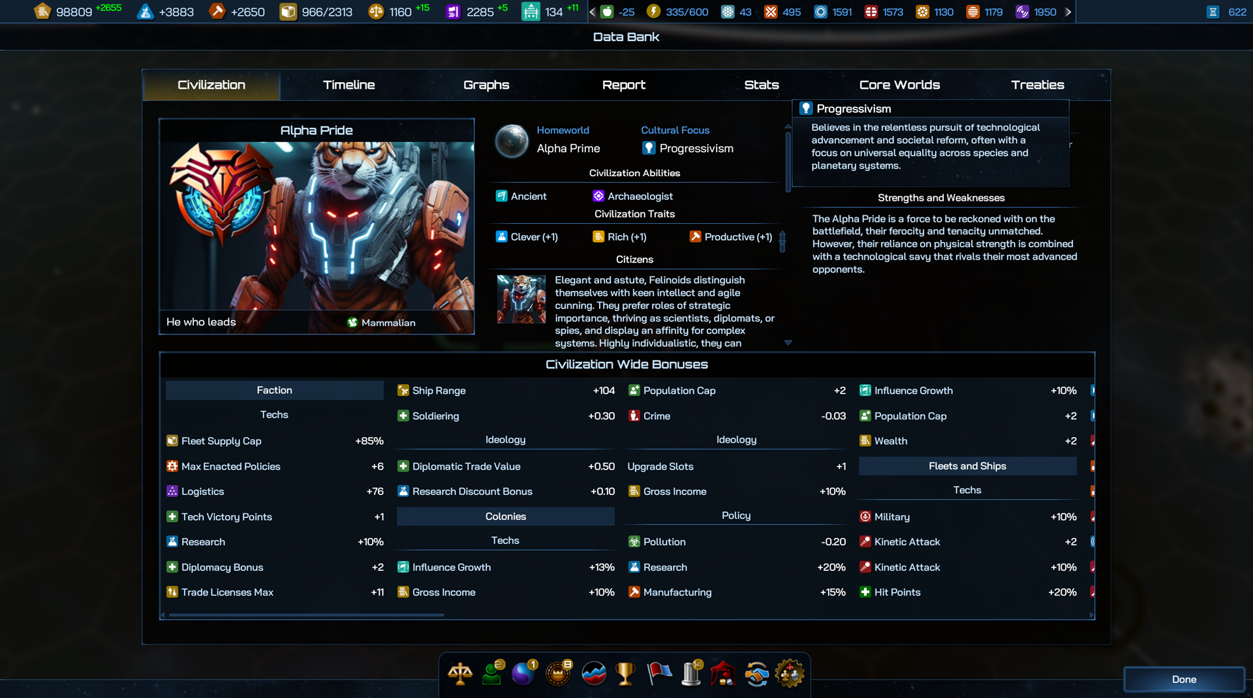Image resolution: width=1253 pixels, height=698 pixels.
Task: Open the crown emblem icon in bottom bar
Action: (x=559, y=673)
